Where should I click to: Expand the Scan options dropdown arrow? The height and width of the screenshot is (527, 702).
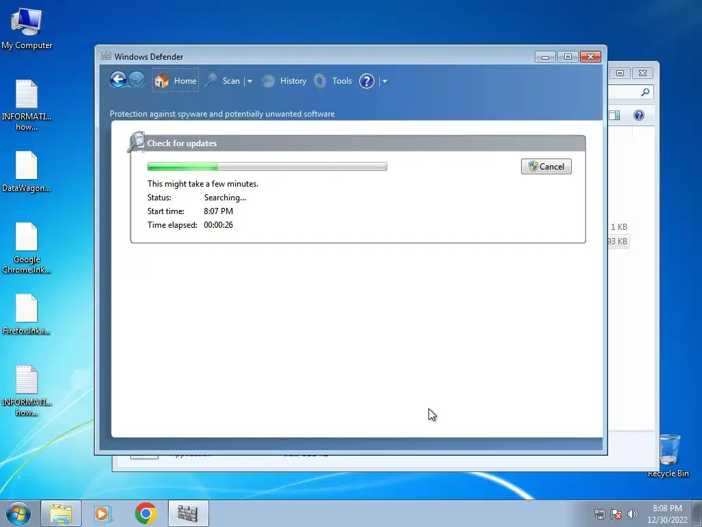coord(250,82)
